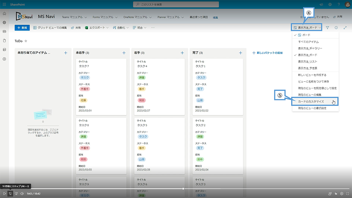Viewport: 352px width, 198px height.
Task: Click グリッドビューでの編集 button
Action: [x=50, y=27]
